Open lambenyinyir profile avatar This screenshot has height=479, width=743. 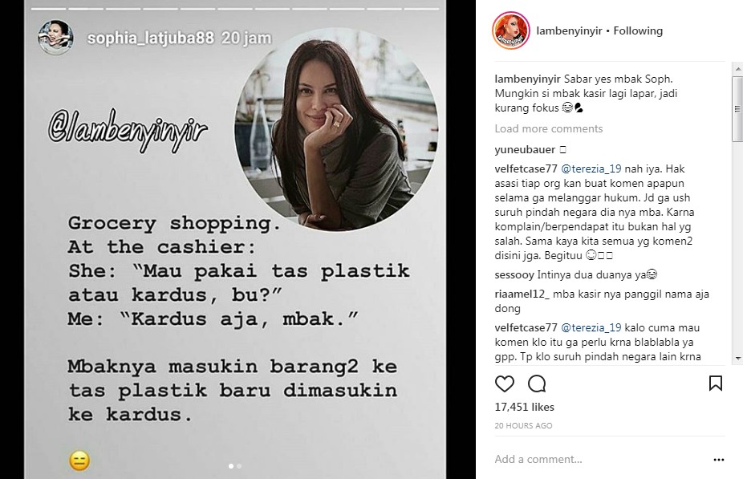(x=511, y=30)
